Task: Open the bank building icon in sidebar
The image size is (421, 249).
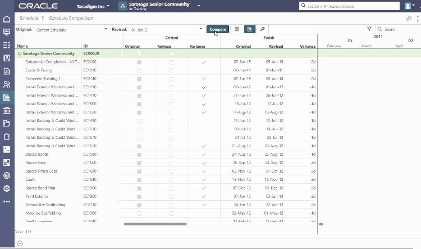Action: point(7,110)
